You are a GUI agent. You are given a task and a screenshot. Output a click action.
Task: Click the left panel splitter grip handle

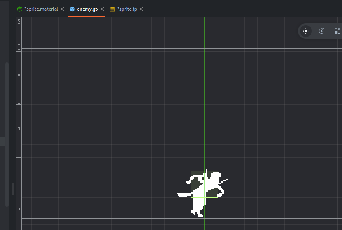[x=12, y=189]
